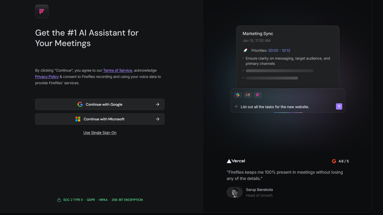Click the Microsoft logo icon
383x215 pixels.
(x=78, y=119)
